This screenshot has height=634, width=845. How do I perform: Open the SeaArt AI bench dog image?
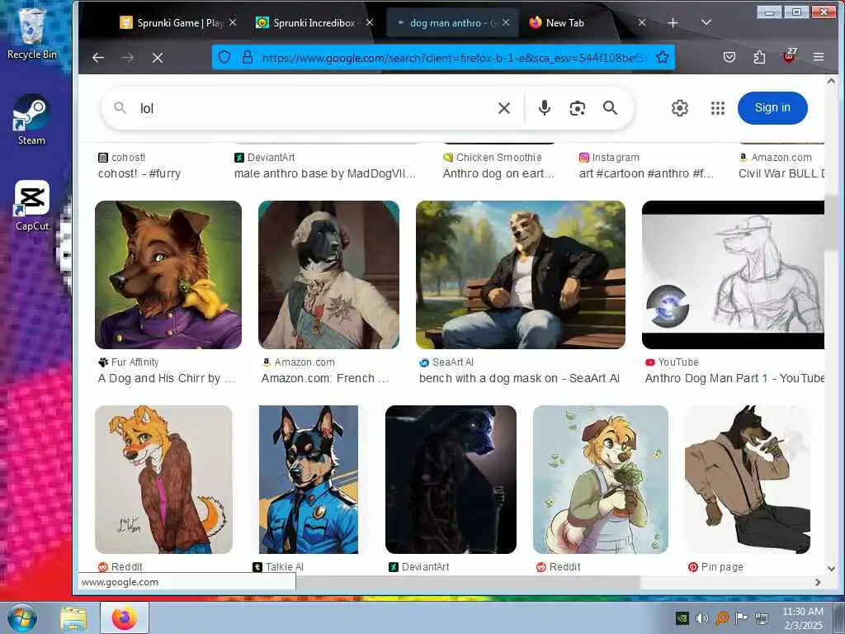[x=521, y=275]
